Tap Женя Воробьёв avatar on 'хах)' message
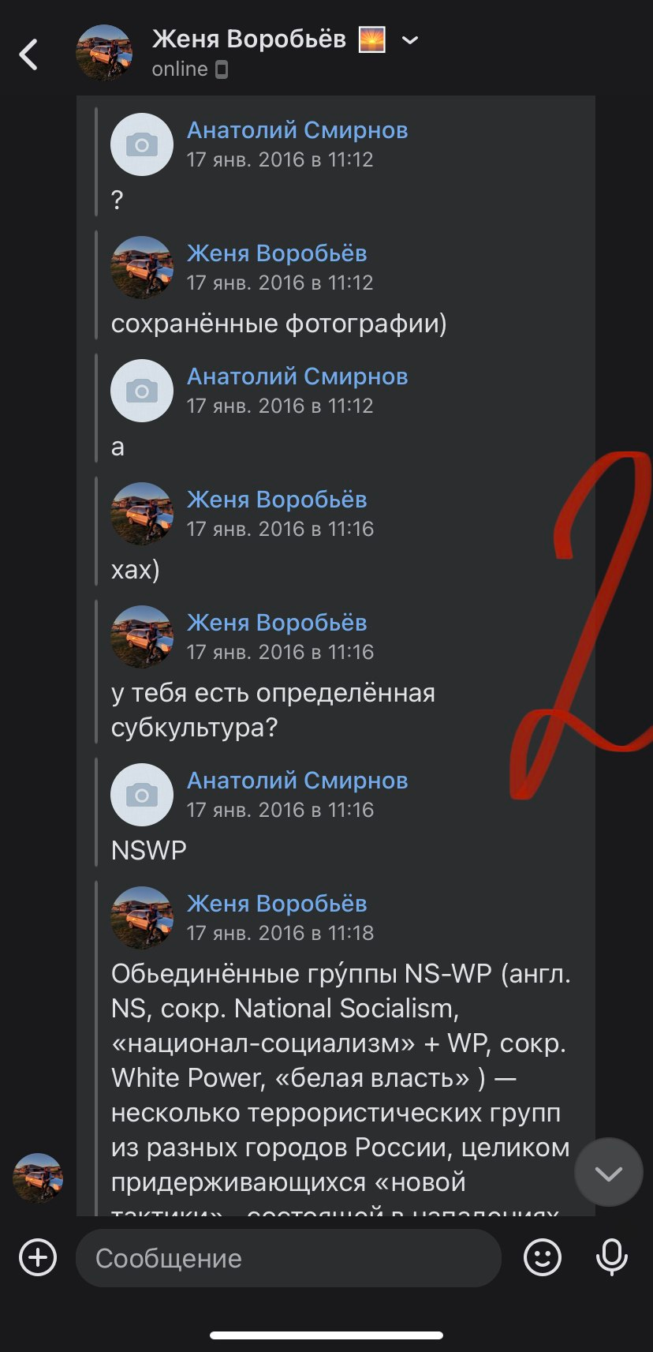Screen dimensions: 653x1352 (142, 514)
